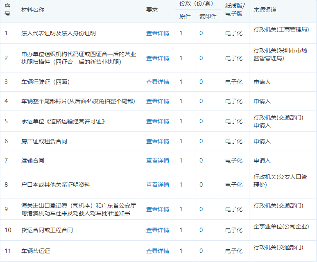This screenshot has height=262, width=317.
Task: 点击房产证或租赁合同的查看详情
Action: click(158, 141)
